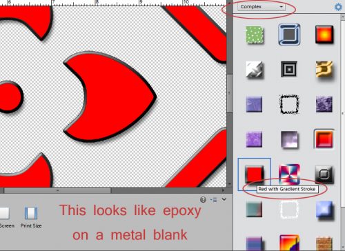Select the rough black outline style
345x251 pixels.
[x=289, y=104]
